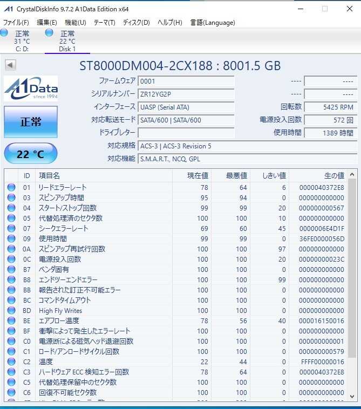Image resolution: width=361 pixels, height=409 pixels.
Task: Click the 22 °C temperature button
Action: (x=31, y=154)
